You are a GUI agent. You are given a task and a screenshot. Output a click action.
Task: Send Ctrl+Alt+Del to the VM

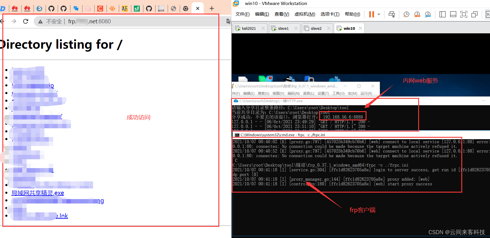click(392, 14)
